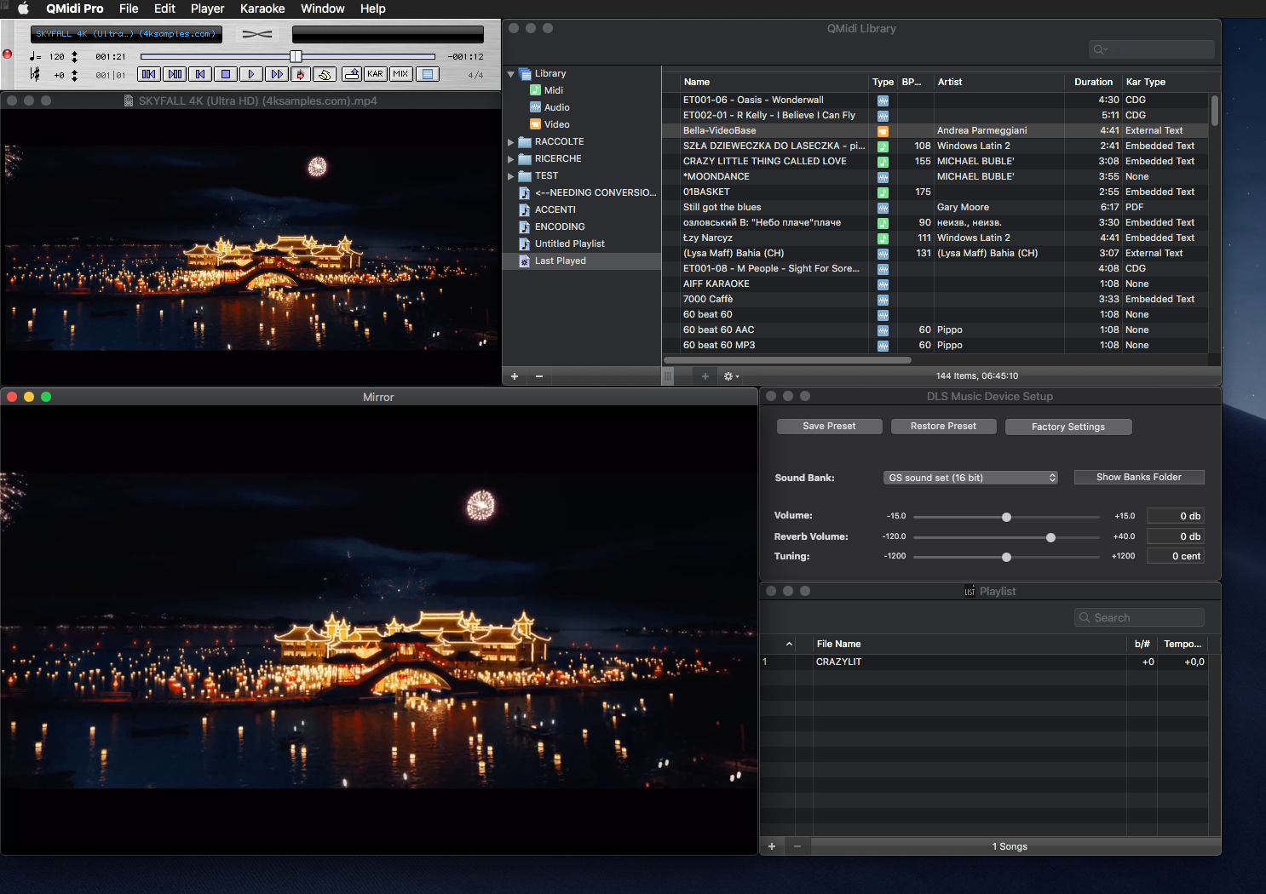Click the eject/open file button in the player
Viewport: 1266px width, 894px height.
(x=351, y=74)
